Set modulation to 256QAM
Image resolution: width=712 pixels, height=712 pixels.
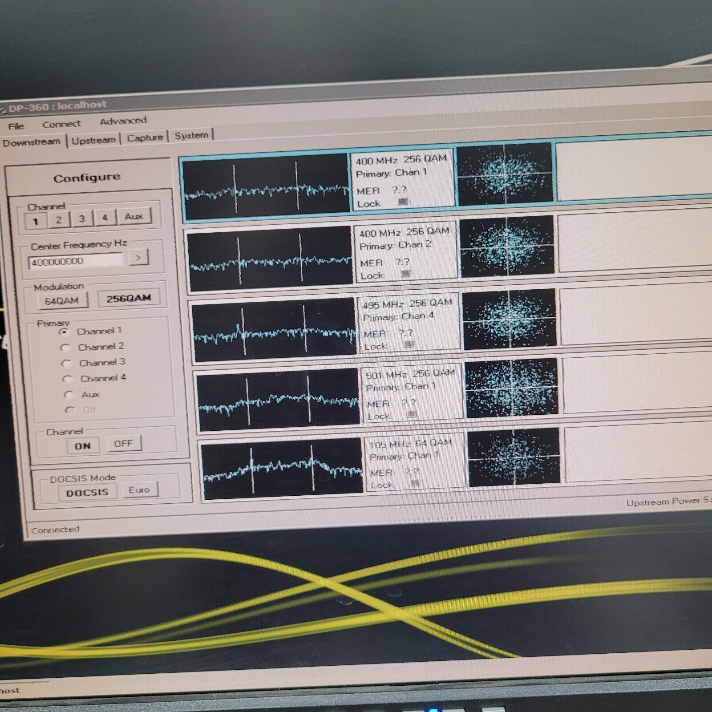(129, 298)
